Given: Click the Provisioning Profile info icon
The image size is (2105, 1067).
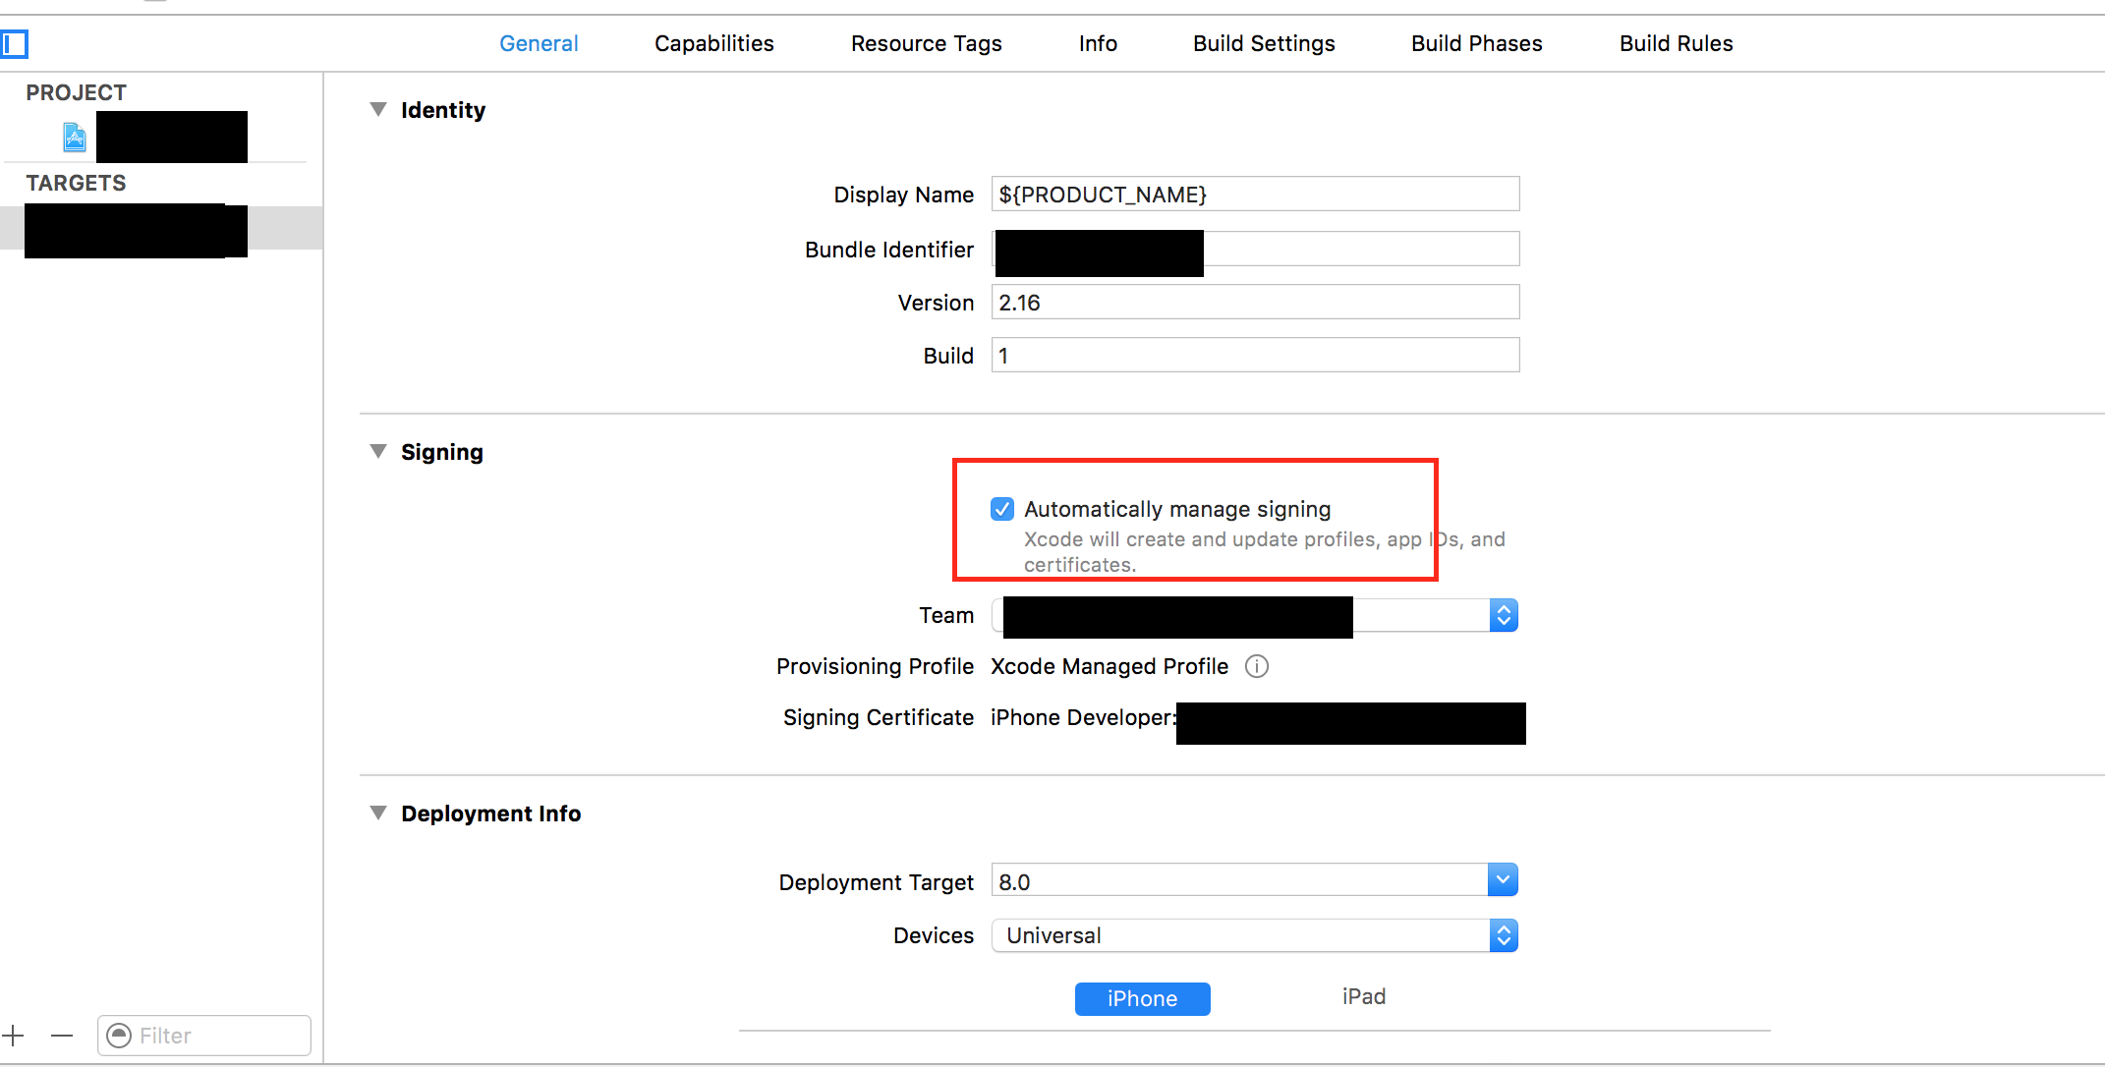Looking at the screenshot, I should (x=1256, y=667).
